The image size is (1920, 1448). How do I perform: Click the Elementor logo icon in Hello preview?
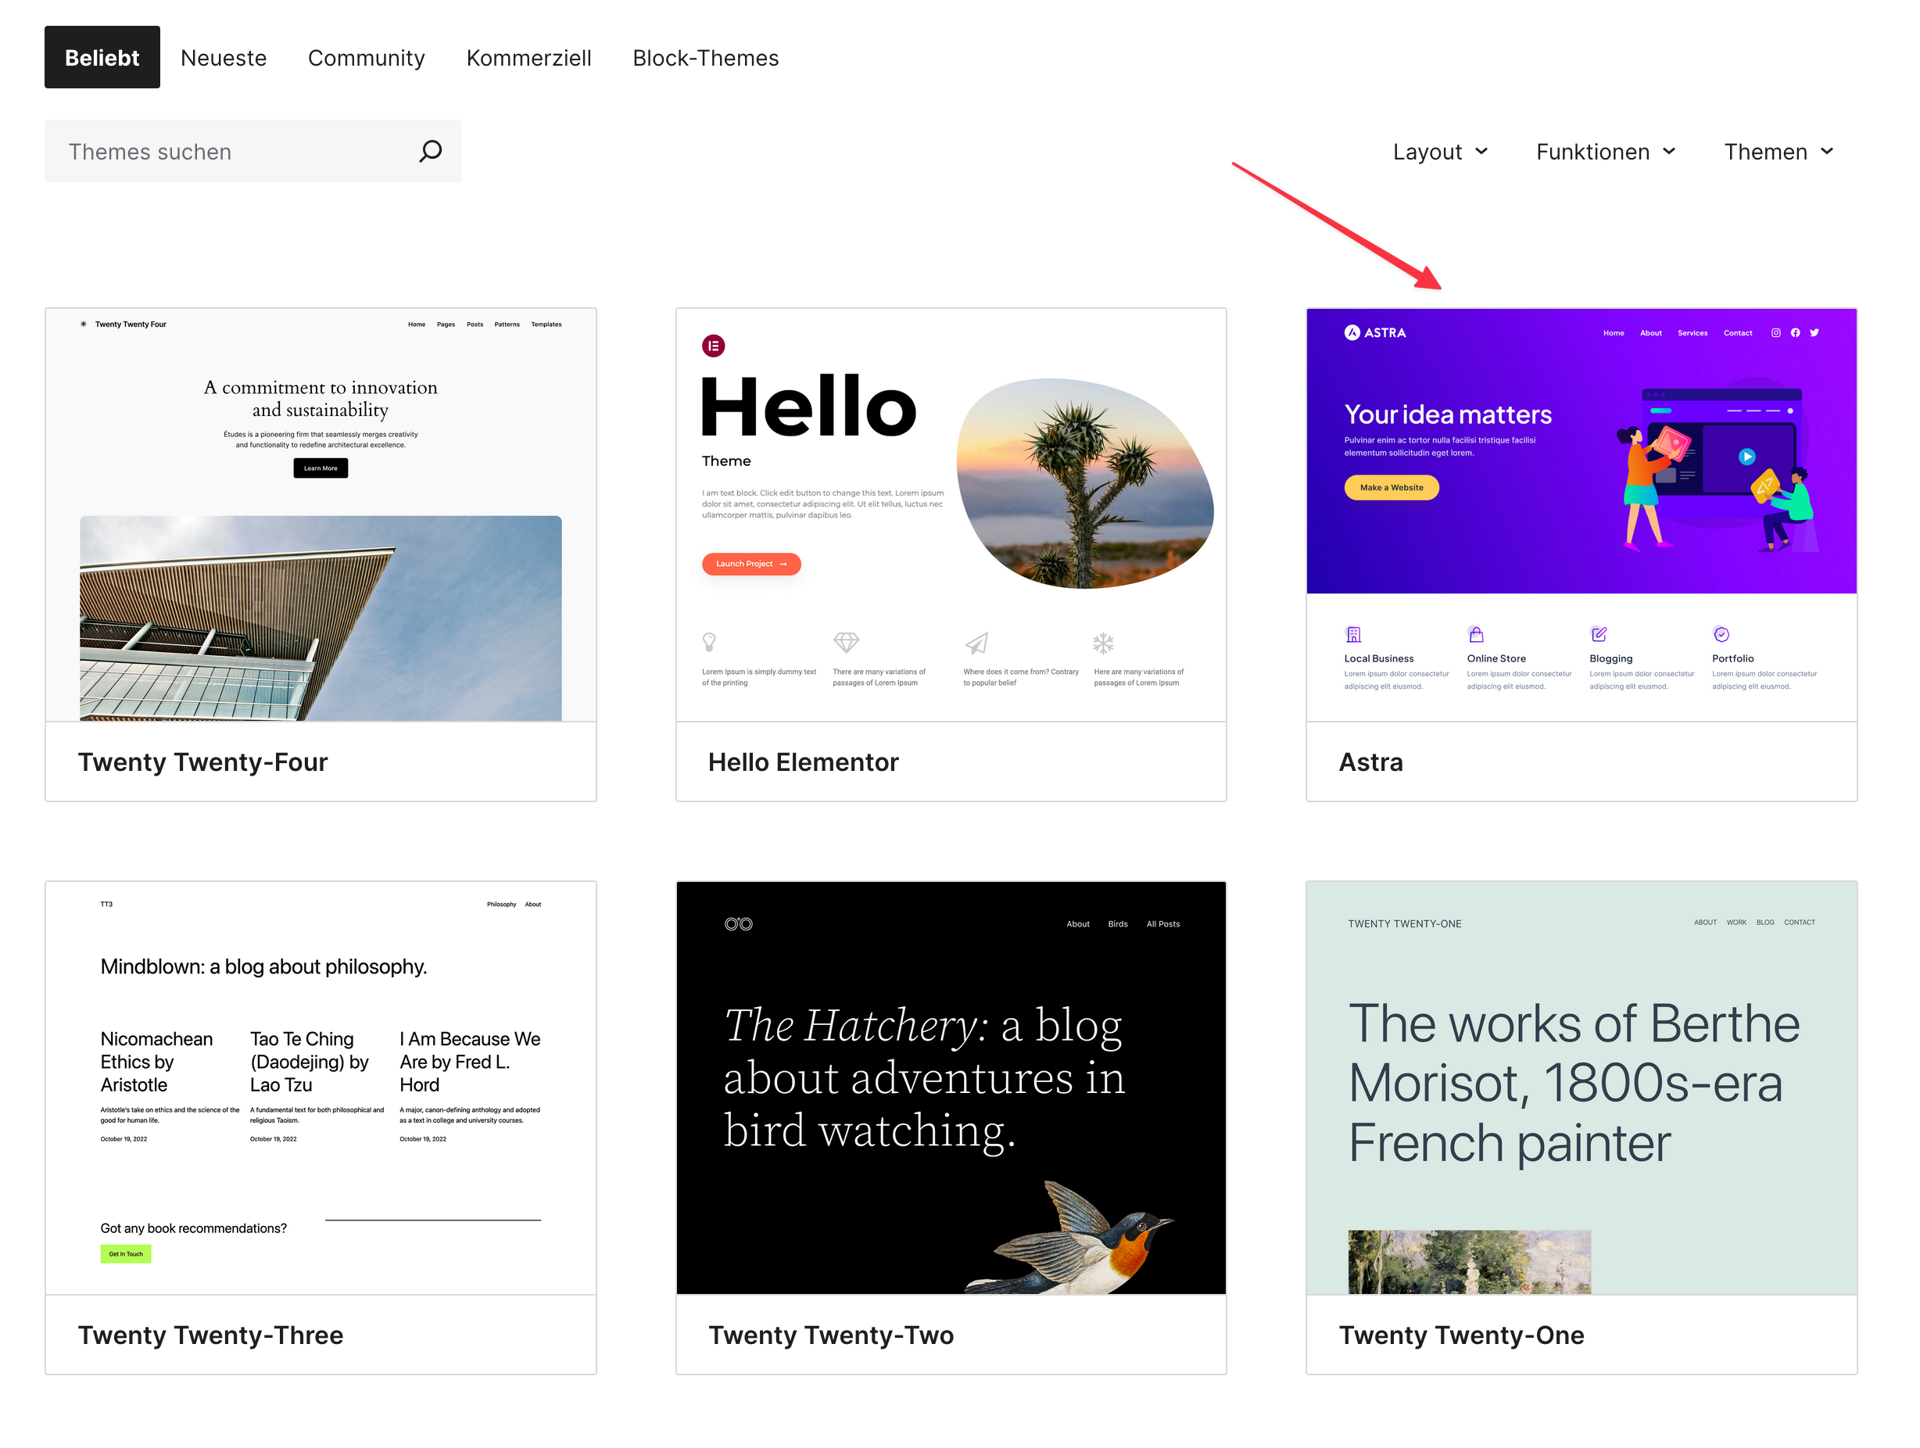click(x=714, y=346)
